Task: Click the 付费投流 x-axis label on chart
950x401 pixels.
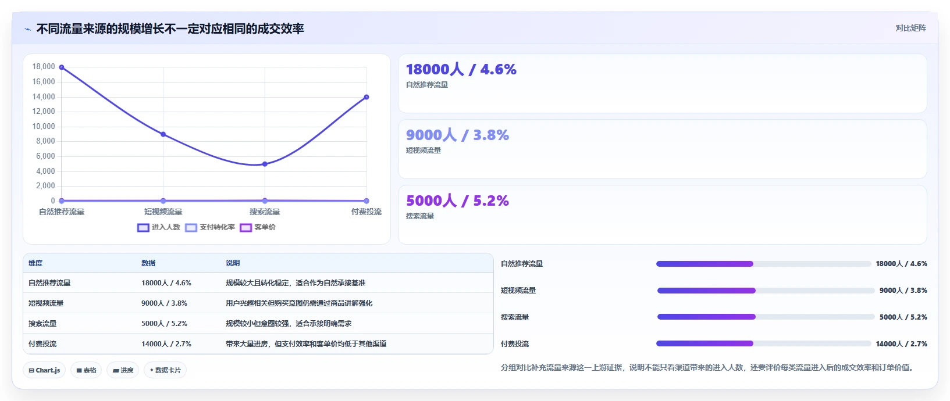Action: tap(367, 212)
